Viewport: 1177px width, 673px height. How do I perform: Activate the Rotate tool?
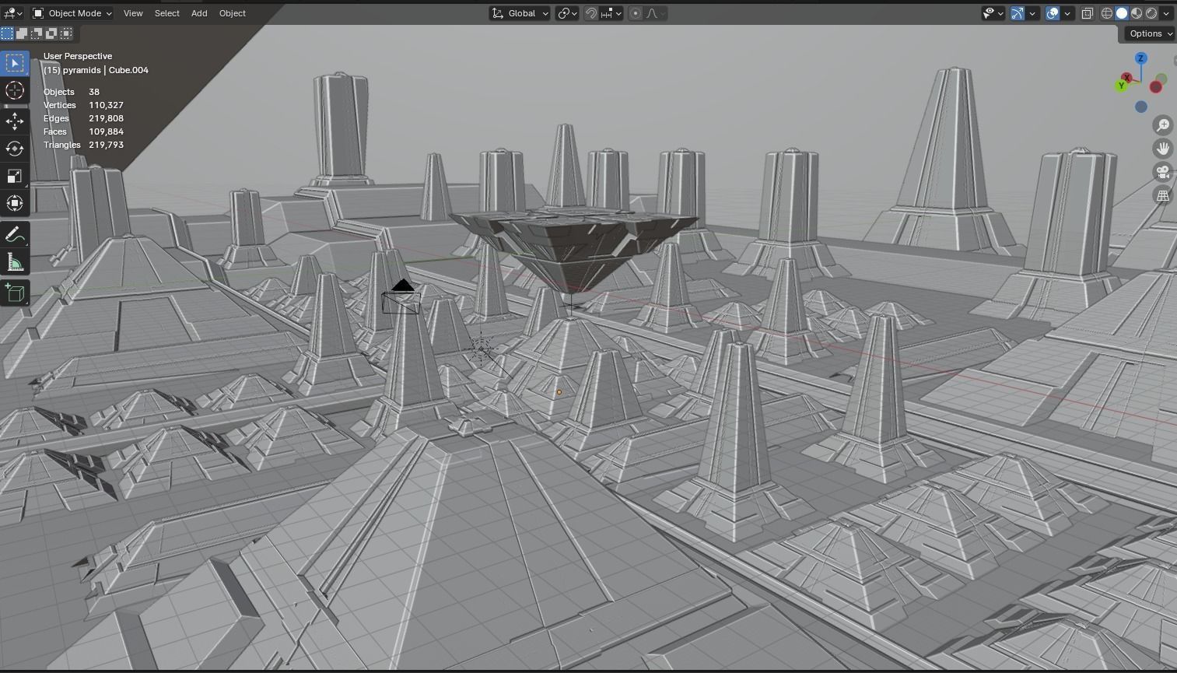tap(15, 148)
